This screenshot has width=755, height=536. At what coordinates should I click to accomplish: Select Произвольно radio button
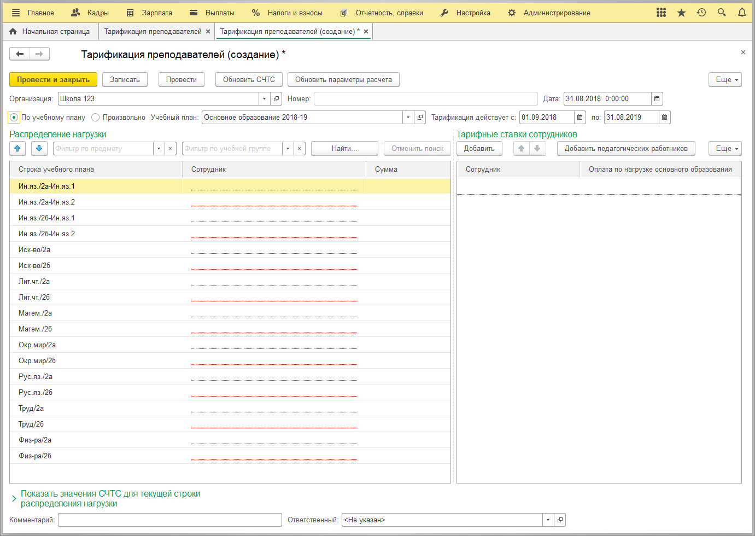[96, 117]
